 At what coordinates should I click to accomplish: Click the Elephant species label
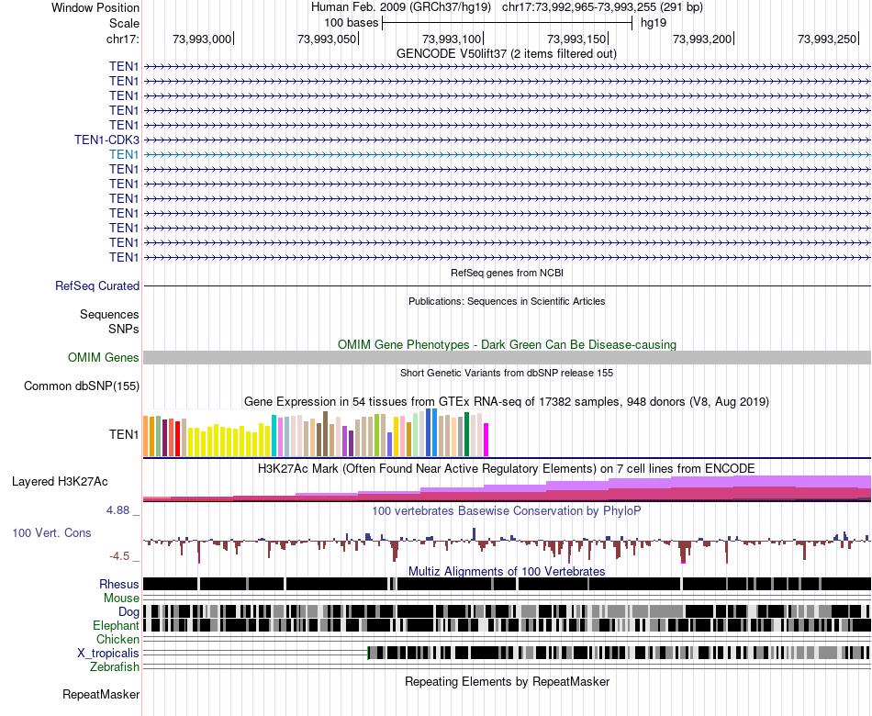tap(116, 626)
